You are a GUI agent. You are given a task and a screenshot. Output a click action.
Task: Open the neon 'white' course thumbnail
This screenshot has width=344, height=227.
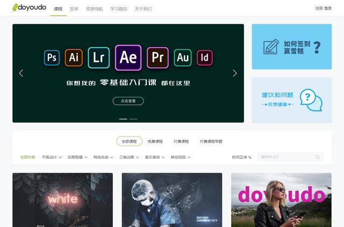pyautogui.click(x=63, y=200)
